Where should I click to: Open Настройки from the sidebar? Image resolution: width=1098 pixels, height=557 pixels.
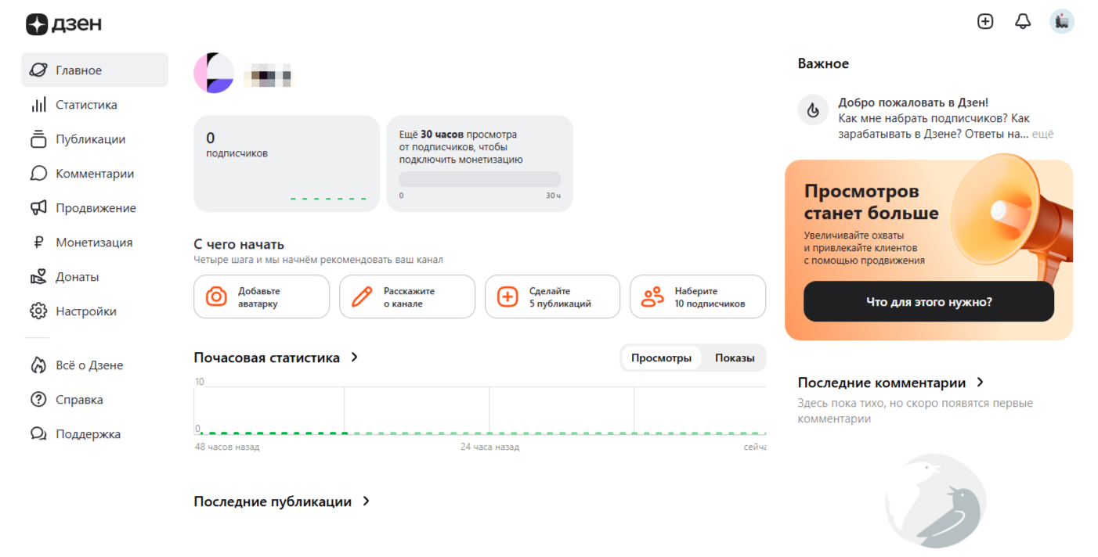coord(95,311)
